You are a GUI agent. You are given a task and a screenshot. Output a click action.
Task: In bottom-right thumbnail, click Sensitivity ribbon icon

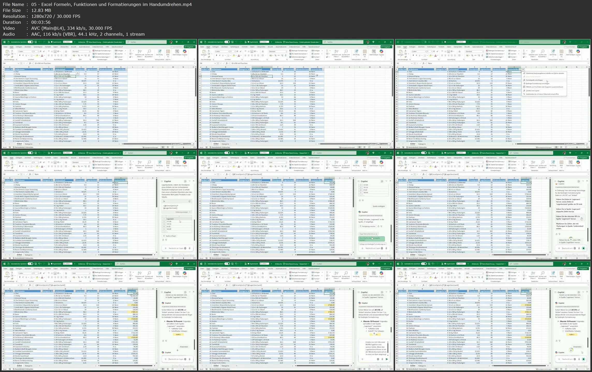pyautogui.click(x=553, y=274)
